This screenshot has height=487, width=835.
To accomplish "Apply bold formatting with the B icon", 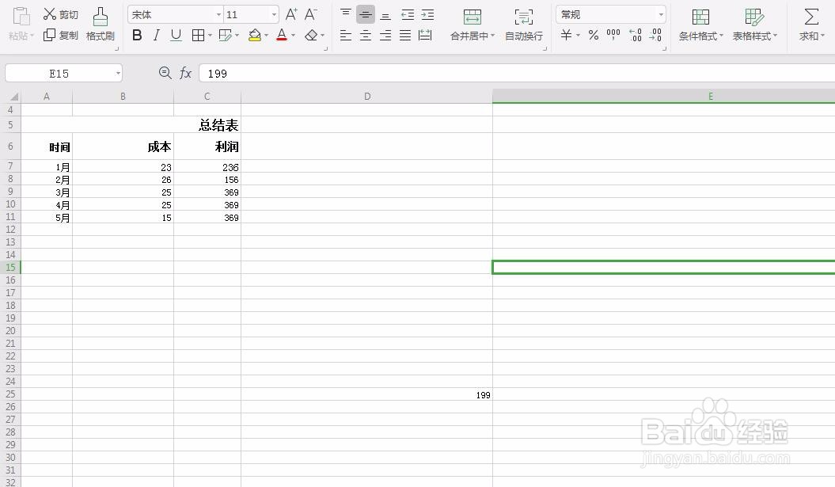I will click(x=136, y=35).
